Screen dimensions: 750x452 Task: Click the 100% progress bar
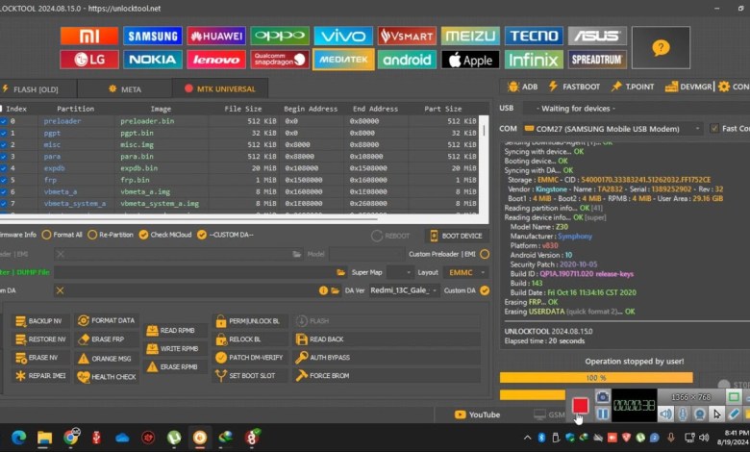pyautogui.click(x=595, y=378)
